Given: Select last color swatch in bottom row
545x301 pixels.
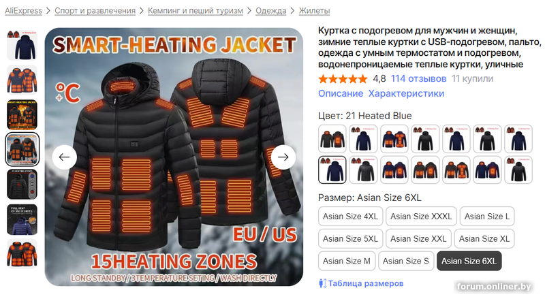Looking at the screenshot, I should pos(518,170).
